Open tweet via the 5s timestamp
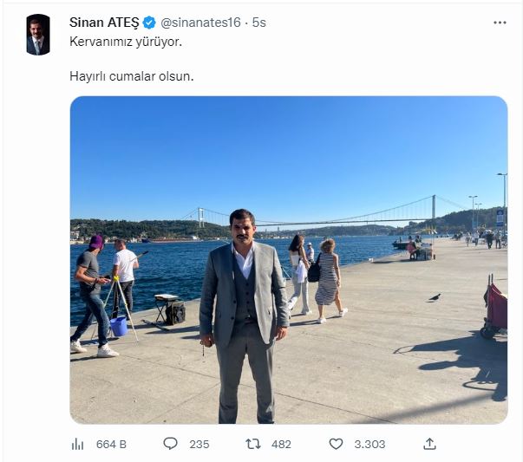Image resolution: width=523 pixels, height=462 pixels. [259, 23]
